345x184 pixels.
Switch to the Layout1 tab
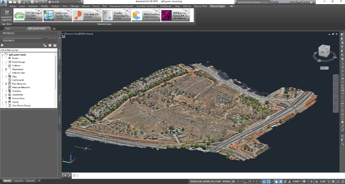(x=19, y=181)
